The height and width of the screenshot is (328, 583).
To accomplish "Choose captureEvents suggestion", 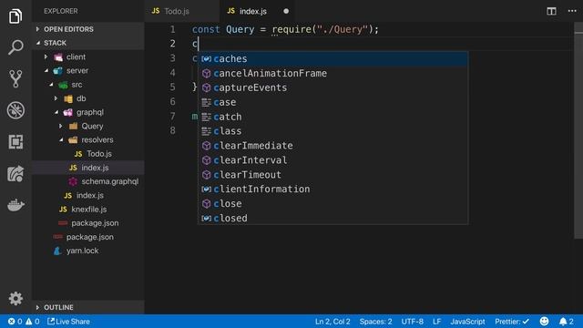I will [x=332, y=87].
